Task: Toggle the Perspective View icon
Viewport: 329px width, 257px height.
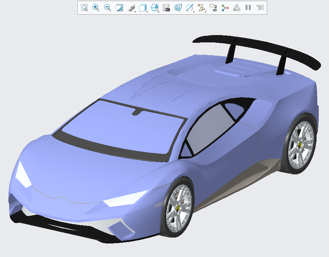Action: click(178, 8)
